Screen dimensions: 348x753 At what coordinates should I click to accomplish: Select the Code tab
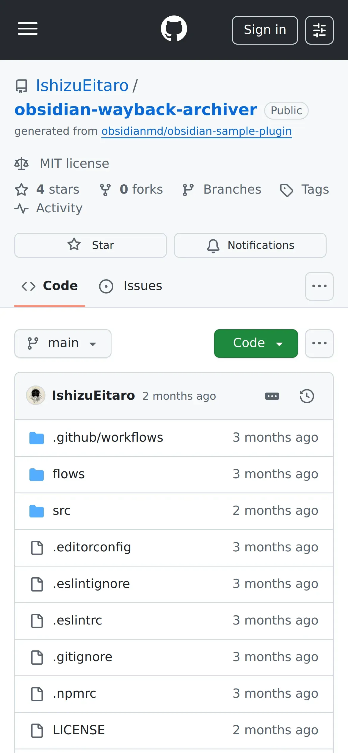tap(50, 286)
